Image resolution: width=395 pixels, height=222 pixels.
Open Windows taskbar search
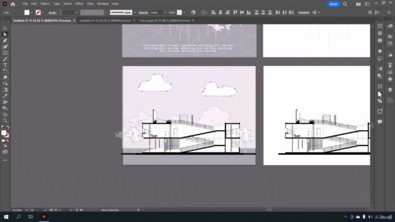19,216
